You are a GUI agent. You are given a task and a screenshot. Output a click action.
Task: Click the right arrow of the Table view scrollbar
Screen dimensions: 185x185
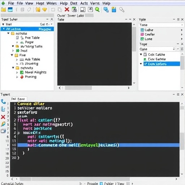(129, 88)
